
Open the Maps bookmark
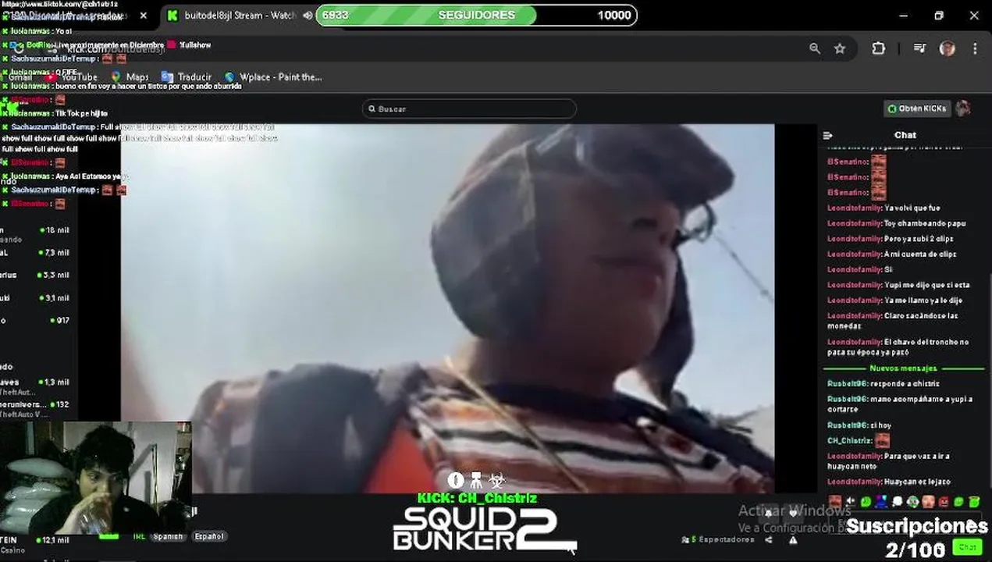pyautogui.click(x=130, y=76)
